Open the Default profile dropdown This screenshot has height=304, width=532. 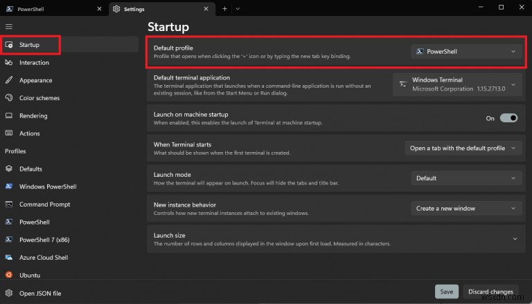tap(466, 51)
